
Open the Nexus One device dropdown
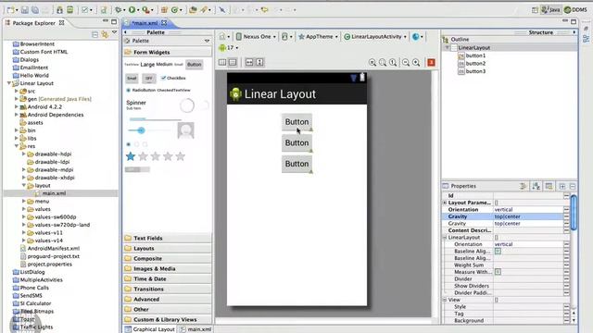tap(256, 37)
